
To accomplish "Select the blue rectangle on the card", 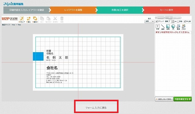I will [x=38, y=56].
